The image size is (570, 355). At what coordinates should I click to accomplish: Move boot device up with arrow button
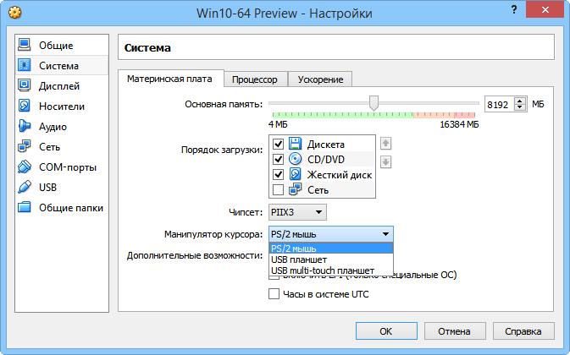click(x=385, y=144)
